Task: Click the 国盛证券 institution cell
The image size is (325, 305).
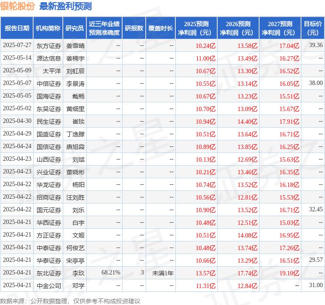Action: click(x=49, y=134)
